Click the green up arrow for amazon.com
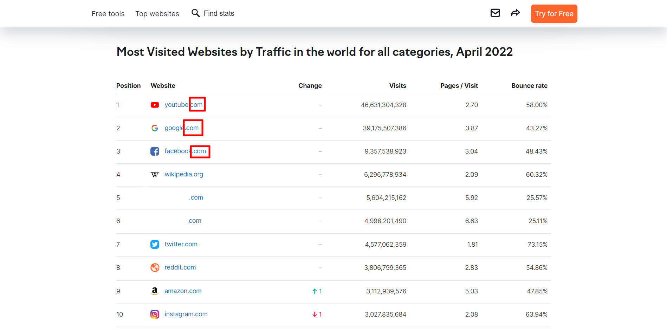667x331 pixels. pos(315,291)
